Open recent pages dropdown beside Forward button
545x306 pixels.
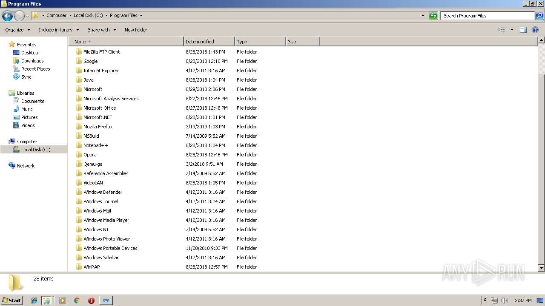[28, 16]
